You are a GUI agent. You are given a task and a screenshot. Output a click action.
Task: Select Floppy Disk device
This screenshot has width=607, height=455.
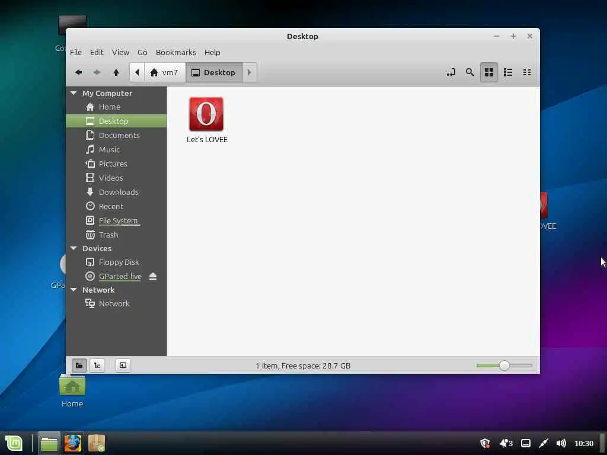tap(116, 262)
